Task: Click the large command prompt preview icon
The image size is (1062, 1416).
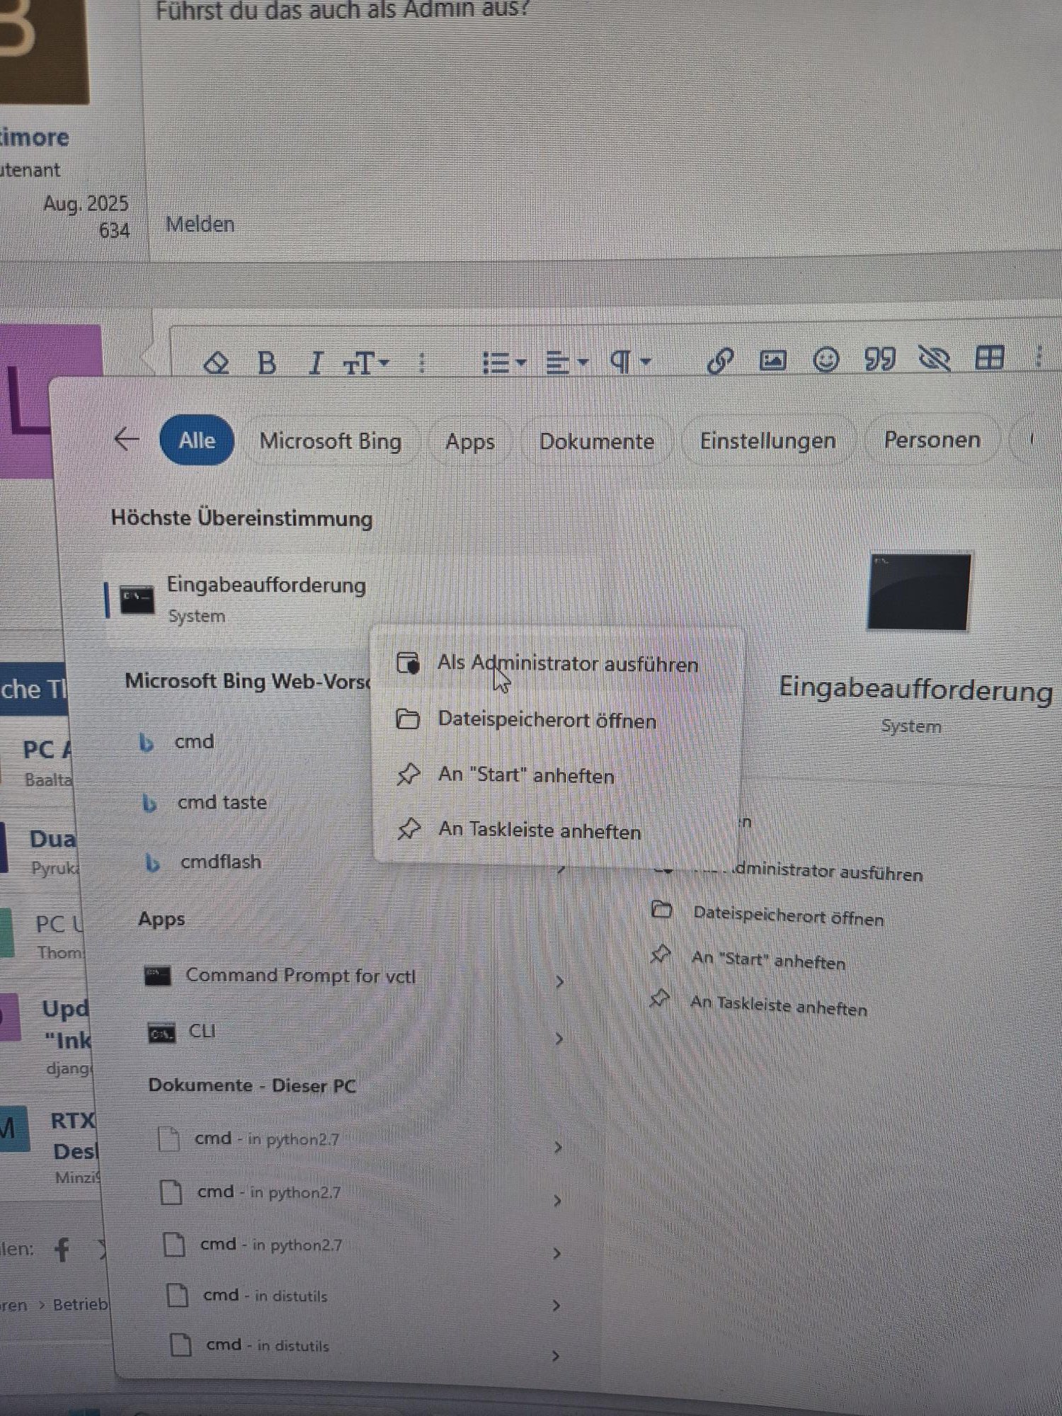Action: 920,593
